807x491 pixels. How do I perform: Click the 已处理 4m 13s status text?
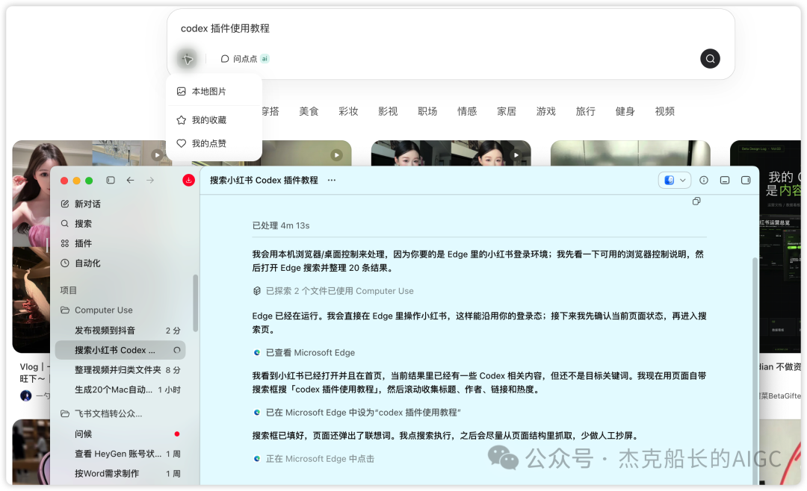(x=281, y=225)
